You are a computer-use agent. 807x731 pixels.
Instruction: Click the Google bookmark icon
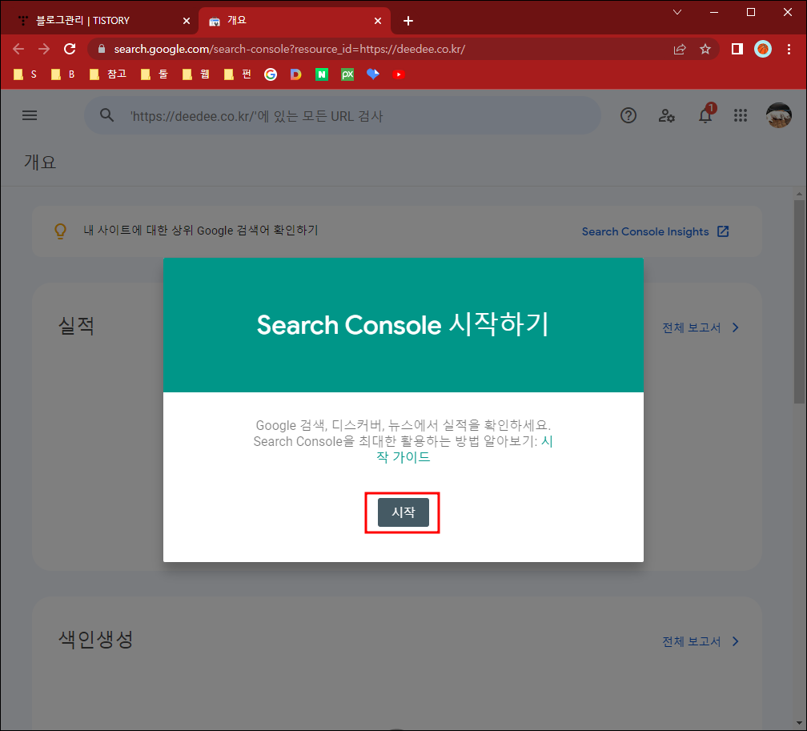pyautogui.click(x=270, y=74)
